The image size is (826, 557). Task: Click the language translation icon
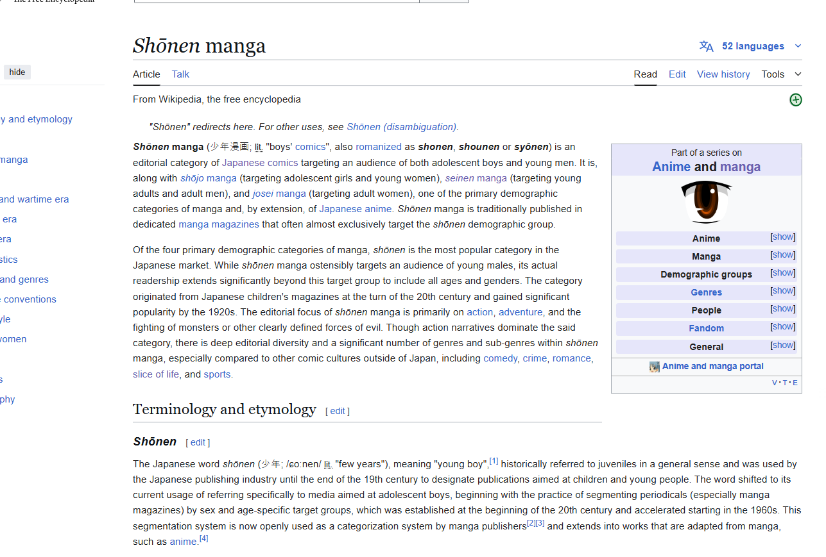click(x=706, y=46)
